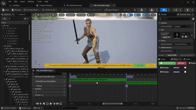Image resolution: width=196 pixels, height=110 pixels.
Task: Click Edit in the yellow warning banner
Action: pyautogui.click(x=151, y=65)
